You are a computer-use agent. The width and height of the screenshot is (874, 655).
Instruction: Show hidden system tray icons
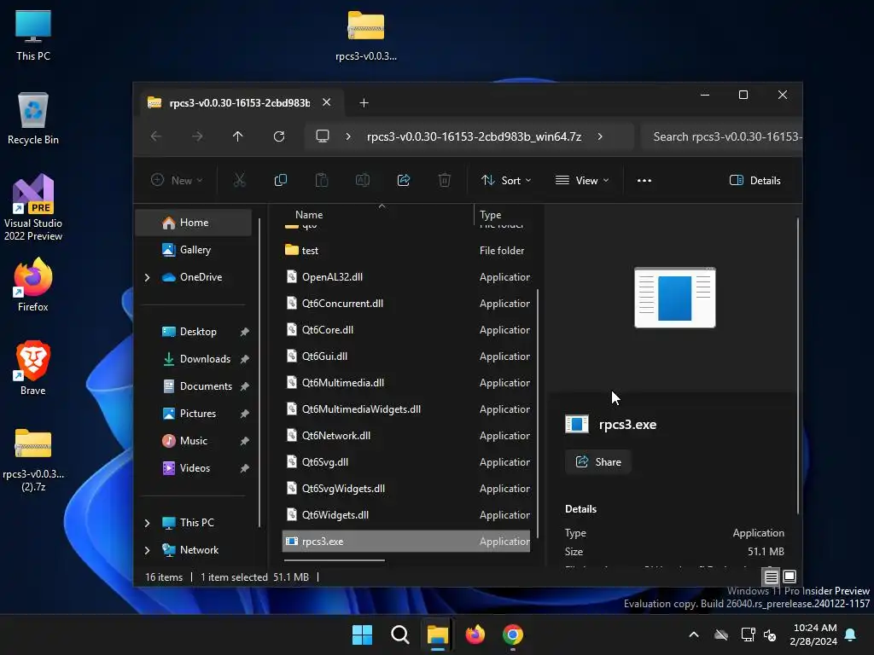[694, 635]
